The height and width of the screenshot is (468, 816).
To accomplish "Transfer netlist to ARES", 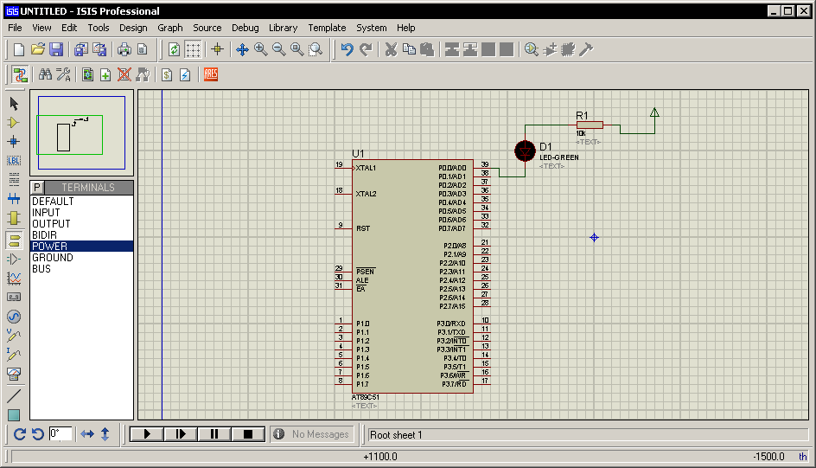I will (x=211, y=74).
